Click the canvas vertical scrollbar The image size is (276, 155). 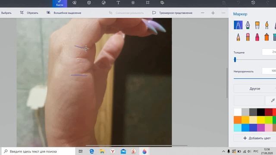(x=227, y=83)
